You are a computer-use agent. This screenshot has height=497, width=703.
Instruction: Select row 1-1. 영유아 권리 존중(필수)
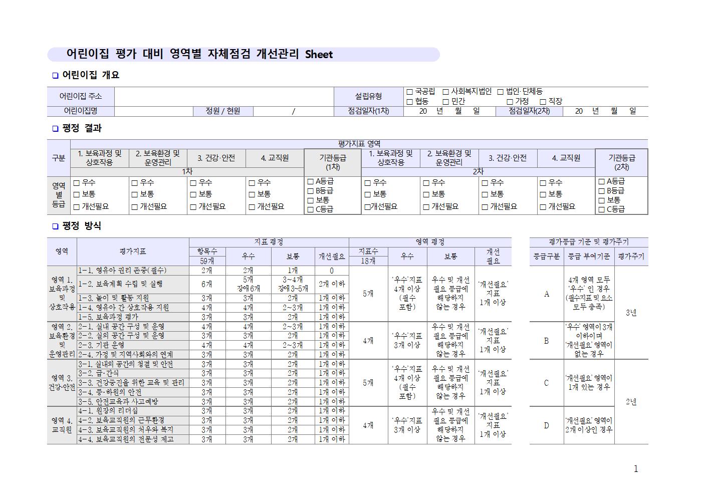coord(133,271)
